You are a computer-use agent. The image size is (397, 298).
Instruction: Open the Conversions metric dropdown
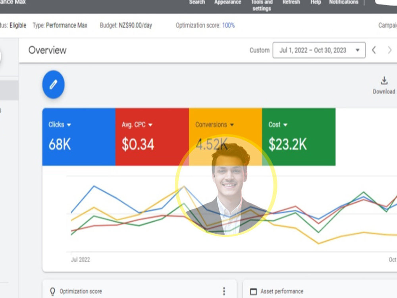[x=214, y=125]
